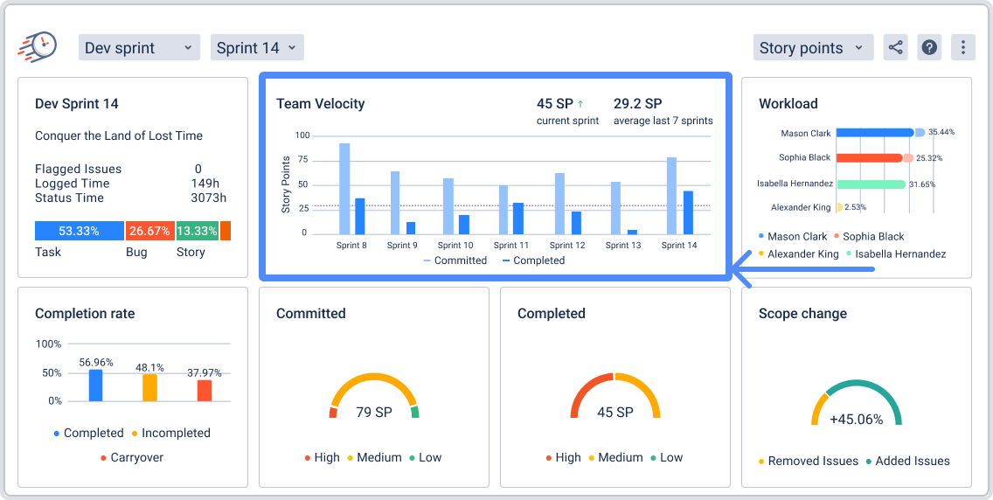993x500 pixels.
Task: Click Sophia Black's workload bar
Action: [x=869, y=158]
